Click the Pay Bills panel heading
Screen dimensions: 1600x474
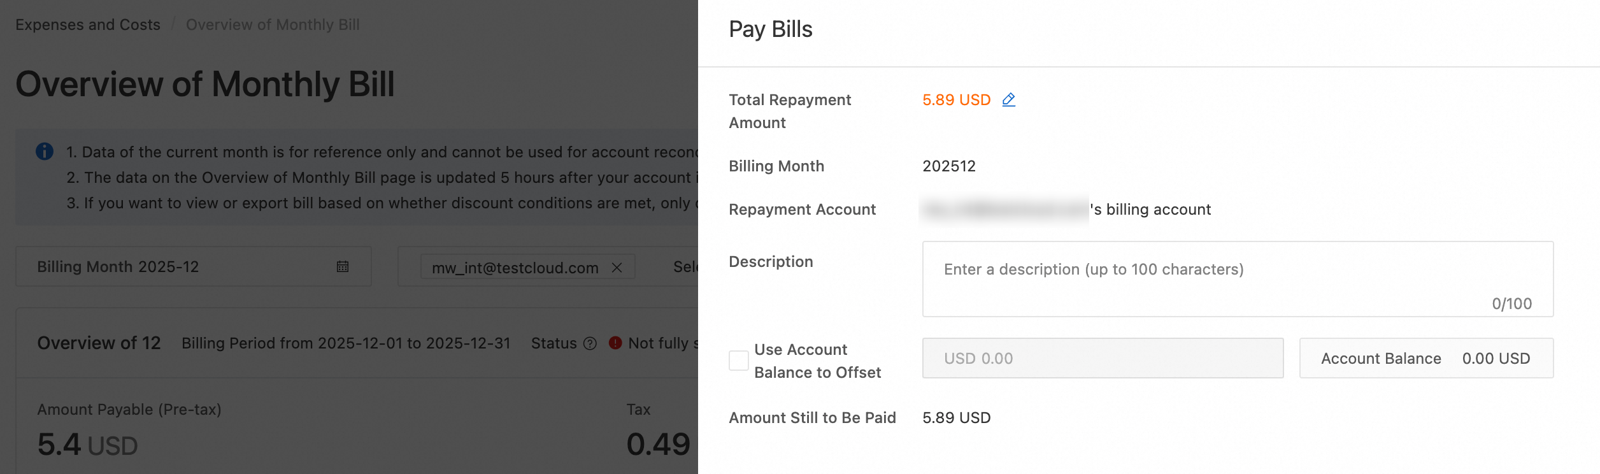(770, 29)
